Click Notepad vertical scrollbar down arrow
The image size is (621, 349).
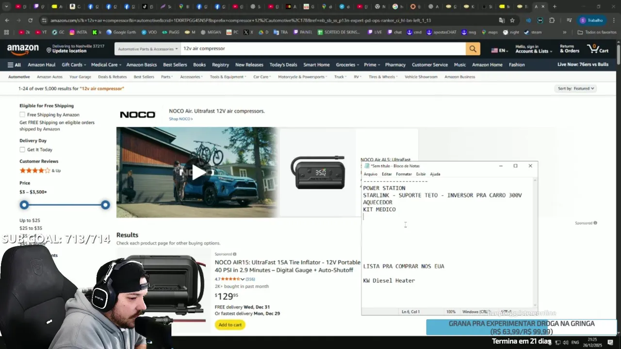click(x=535, y=304)
